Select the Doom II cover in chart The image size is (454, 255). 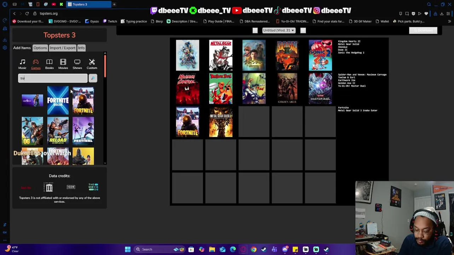287,55
